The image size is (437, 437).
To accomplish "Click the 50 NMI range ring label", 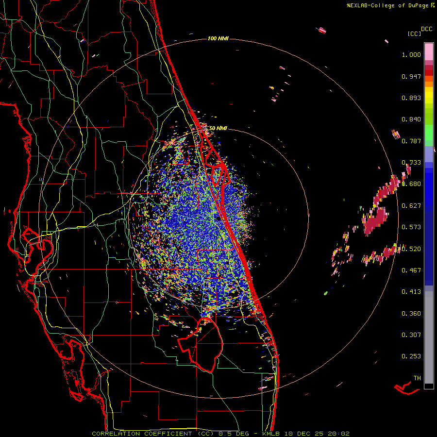I will point(218,128).
